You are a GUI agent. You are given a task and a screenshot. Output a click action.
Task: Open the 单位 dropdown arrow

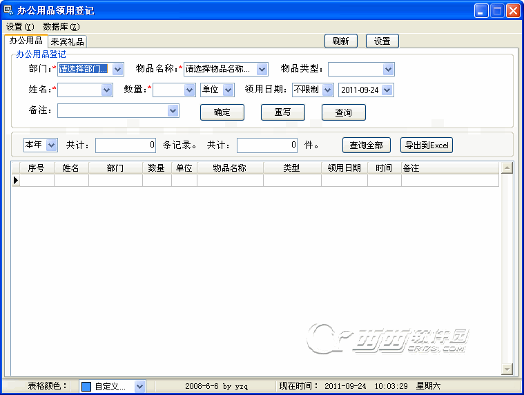229,90
